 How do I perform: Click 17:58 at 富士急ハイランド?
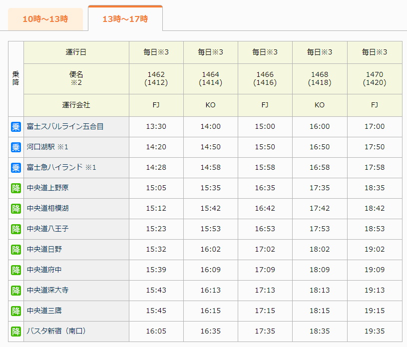(x=375, y=168)
